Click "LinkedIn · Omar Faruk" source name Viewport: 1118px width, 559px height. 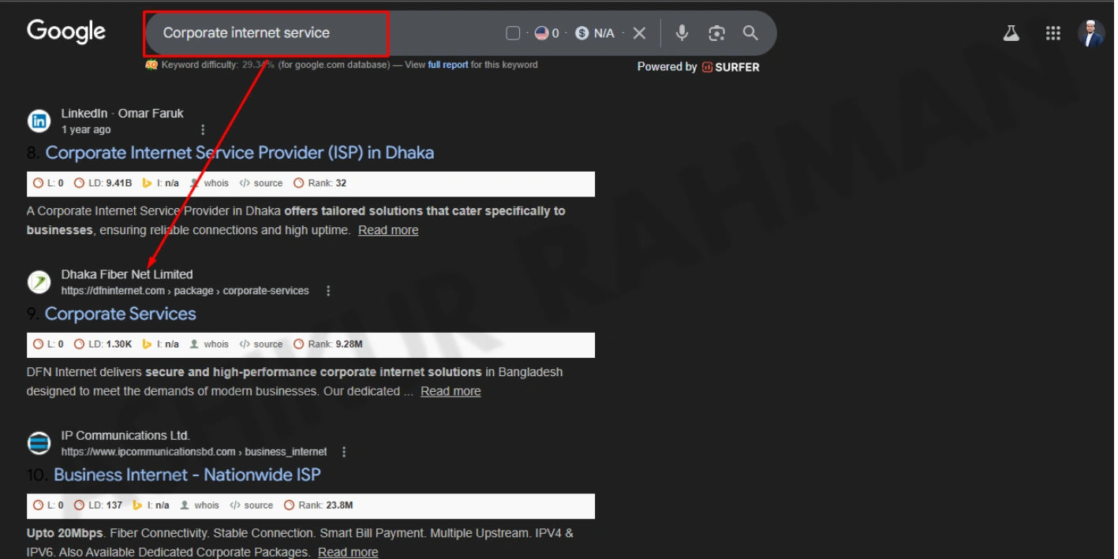(x=122, y=114)
